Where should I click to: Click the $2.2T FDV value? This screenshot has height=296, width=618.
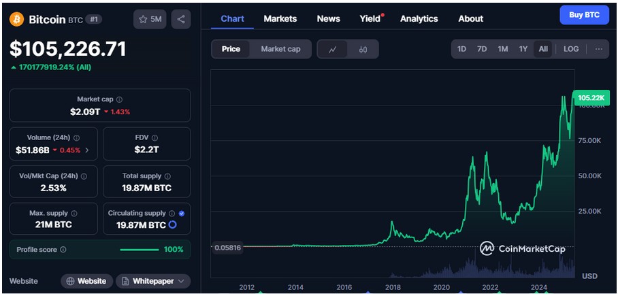click(x=146, y=150)
